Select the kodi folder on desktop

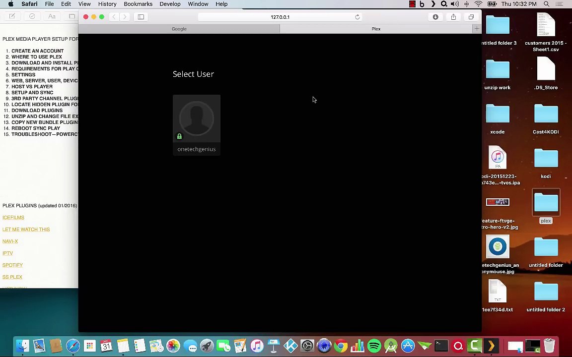[546, 159]
